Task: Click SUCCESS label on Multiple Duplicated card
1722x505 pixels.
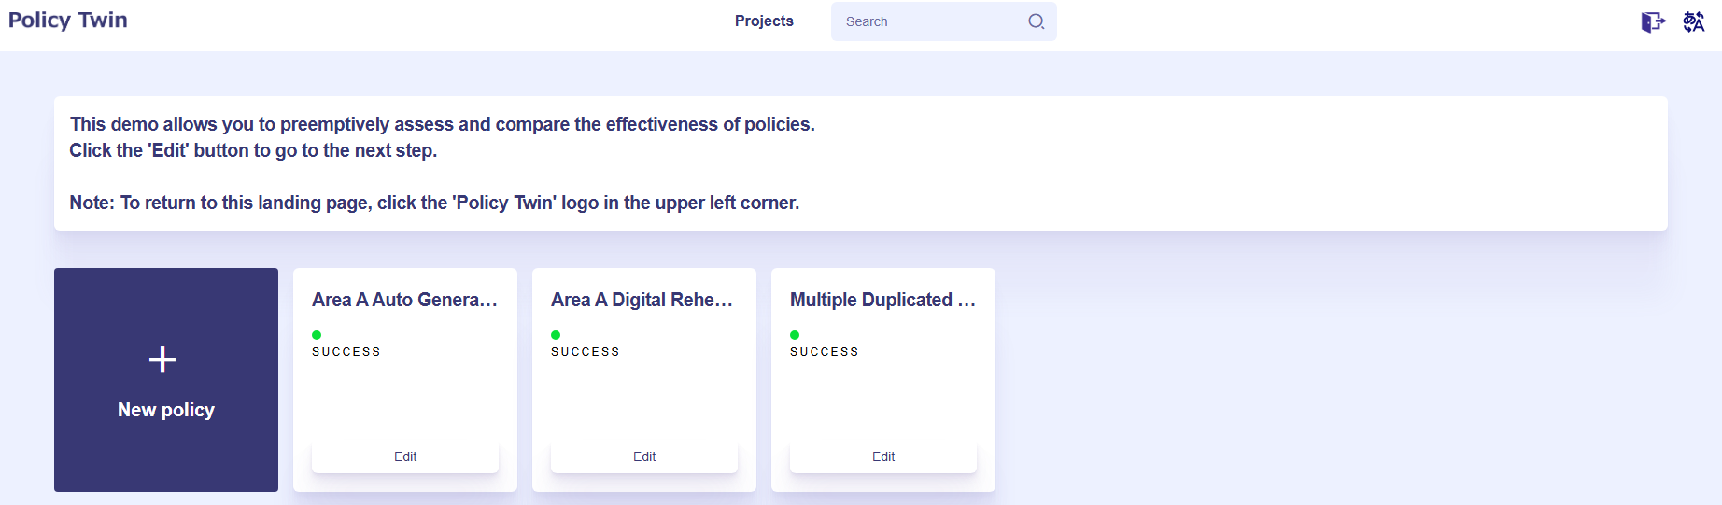Action: [825, 352]
